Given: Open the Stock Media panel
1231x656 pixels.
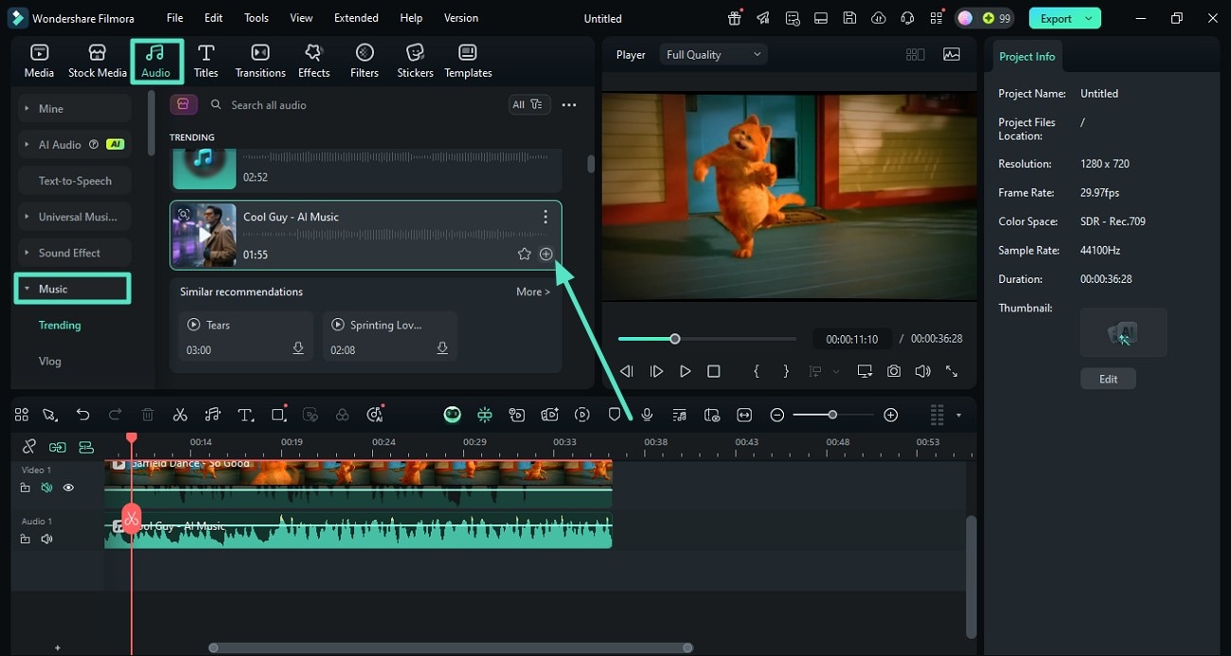Looking at the screenshot, I should 97,61.
